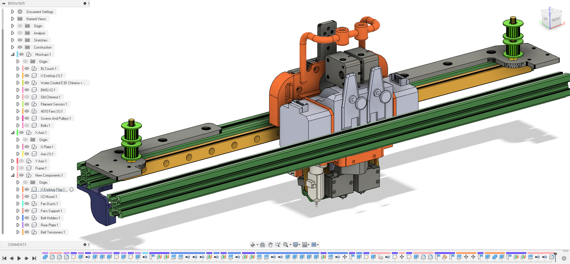The height and width of the screenshot is (264, 570).
Task: Go to the timeline start
Action: point(4,258)
